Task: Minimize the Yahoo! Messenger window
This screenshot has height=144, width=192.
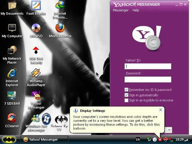Action: click(177, 5)
